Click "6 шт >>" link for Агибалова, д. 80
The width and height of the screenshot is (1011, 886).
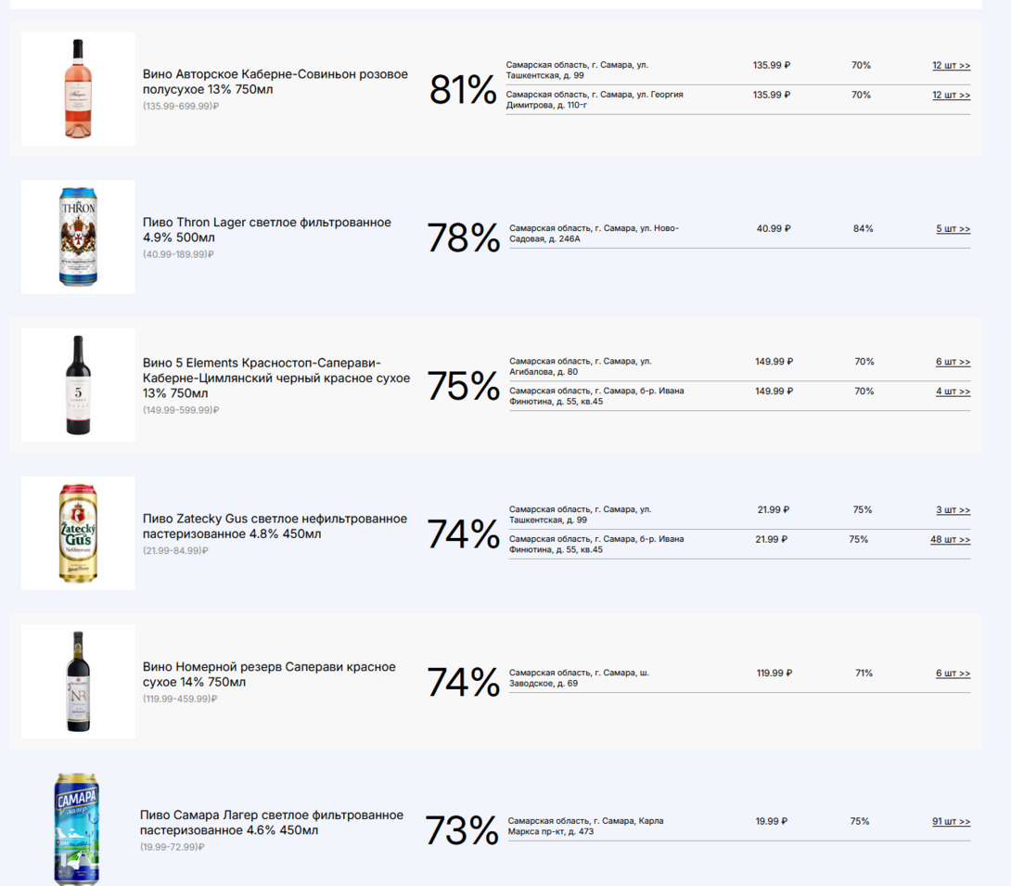[953, 362]
